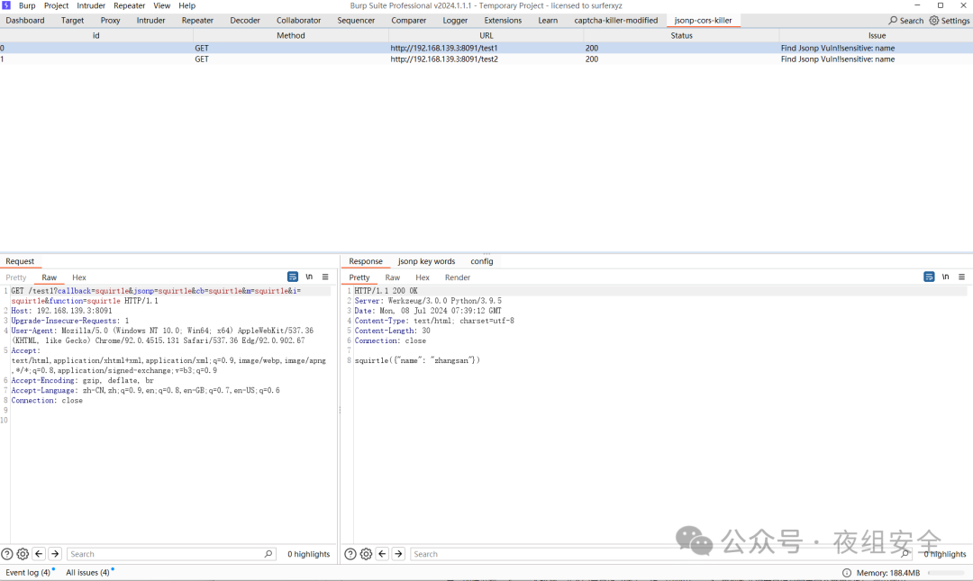
Task: Select the Response tab in lower pane
Action: coord(366,261)
